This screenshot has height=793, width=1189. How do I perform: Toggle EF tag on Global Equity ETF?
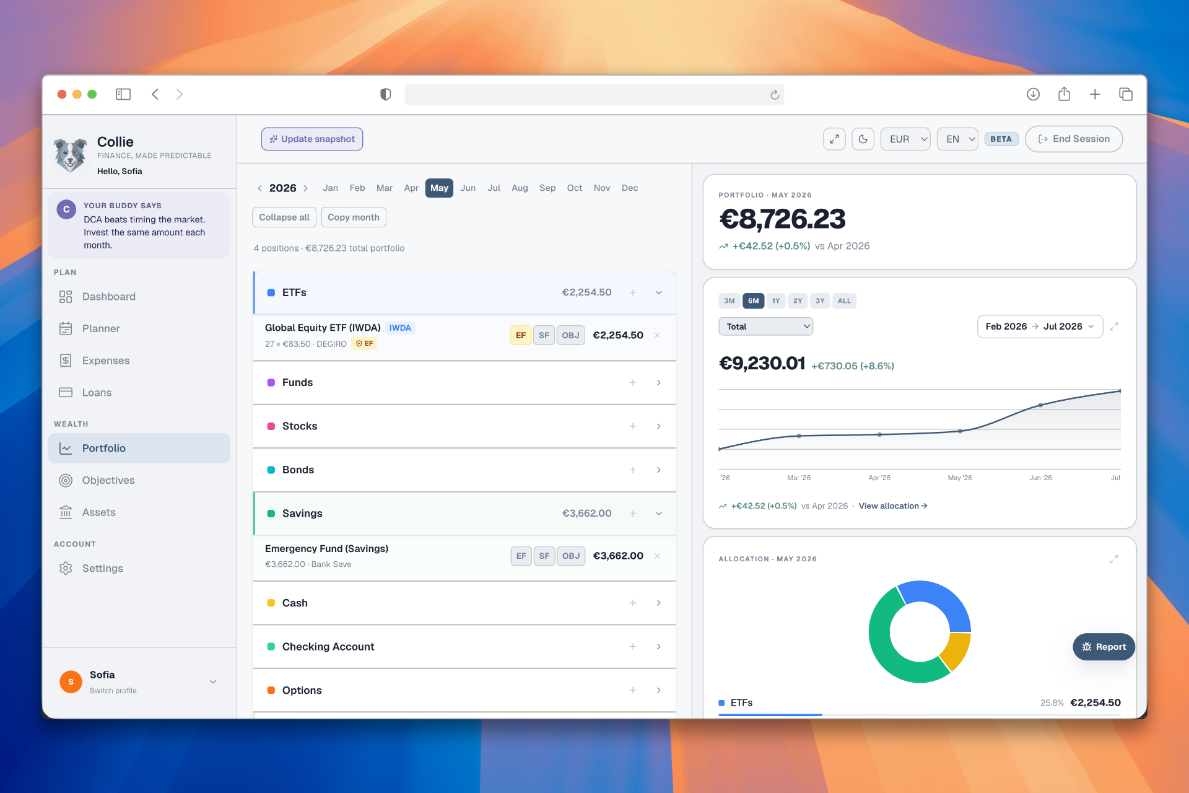click(521, 335)
